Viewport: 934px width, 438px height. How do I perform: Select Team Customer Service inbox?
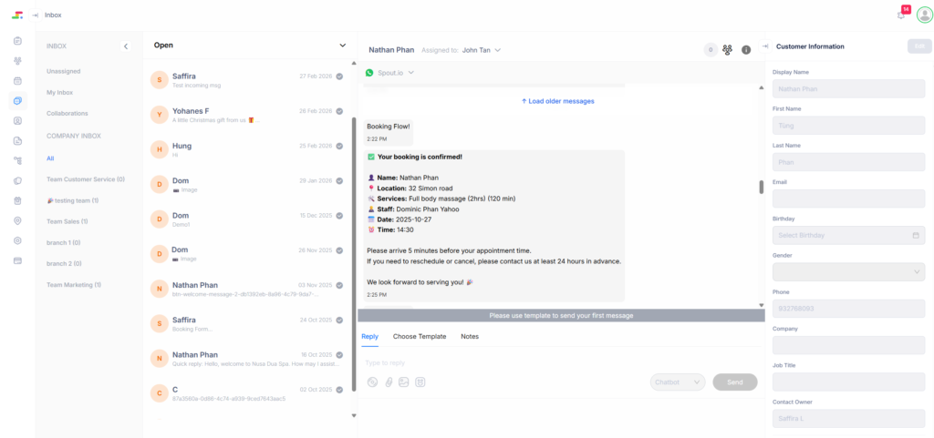(x=86, y=179)
